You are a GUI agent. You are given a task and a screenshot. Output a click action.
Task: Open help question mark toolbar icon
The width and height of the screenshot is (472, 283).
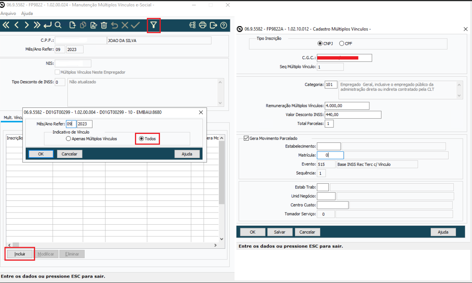(224, 25)
